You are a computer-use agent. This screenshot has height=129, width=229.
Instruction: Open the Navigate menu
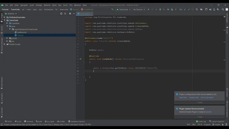pos(24,5)
